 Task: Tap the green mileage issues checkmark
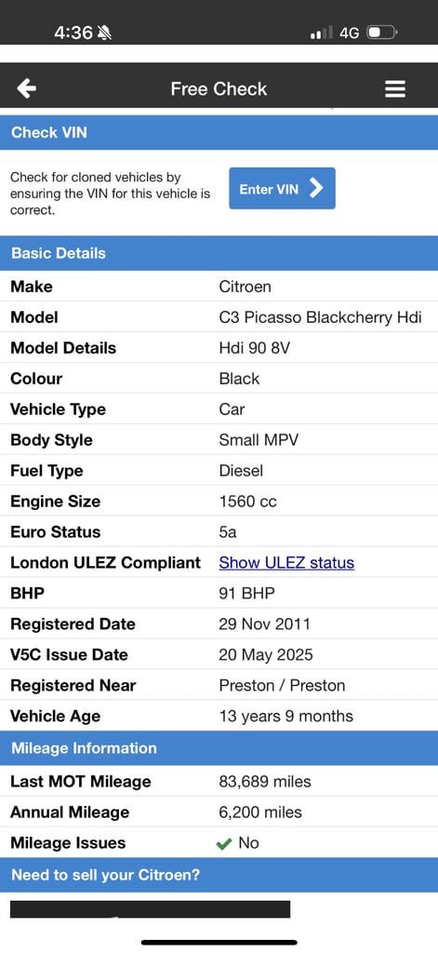(x=224, y=843)
